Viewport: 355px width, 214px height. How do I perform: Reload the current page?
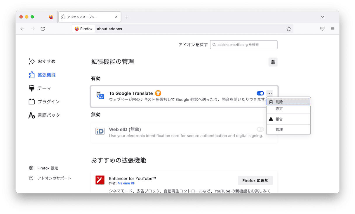point(43,29)
